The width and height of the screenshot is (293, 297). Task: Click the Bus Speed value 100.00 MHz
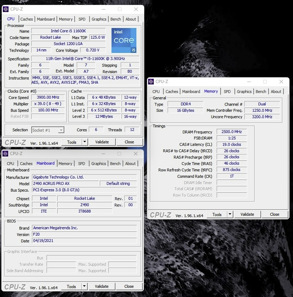(48, 110)
